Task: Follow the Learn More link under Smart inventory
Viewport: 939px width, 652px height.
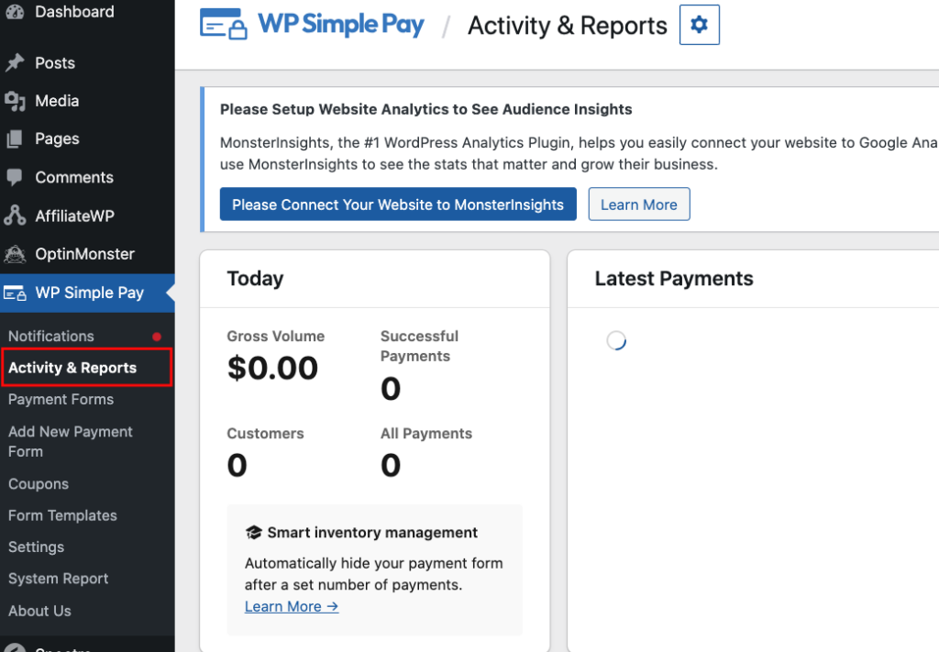Action: 292,606
